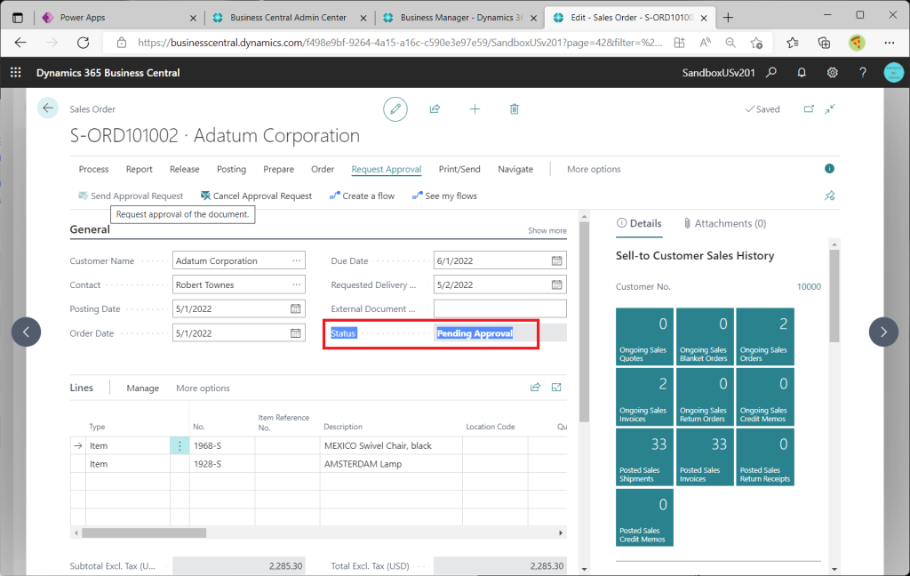The height and width of the screenshot is (576, 910).
Task: Open customer number 10000 link
Action: pos(809,287)
